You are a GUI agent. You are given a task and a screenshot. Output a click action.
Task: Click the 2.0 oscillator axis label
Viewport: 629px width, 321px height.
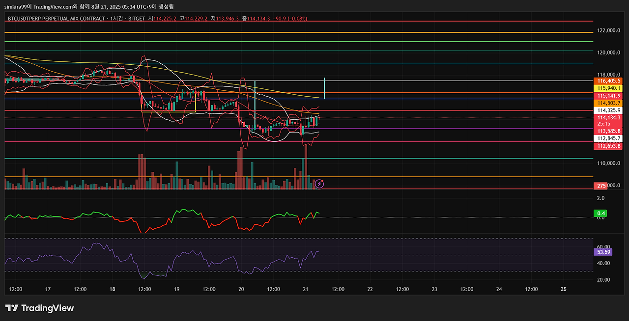coord(600,198)
